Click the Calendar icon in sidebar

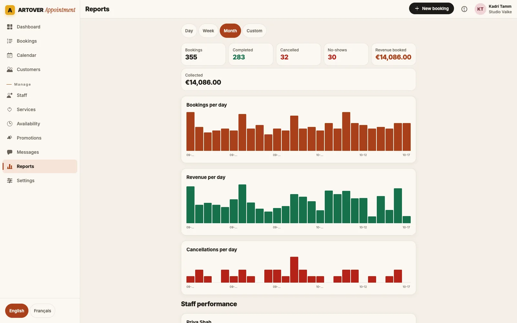10,55
